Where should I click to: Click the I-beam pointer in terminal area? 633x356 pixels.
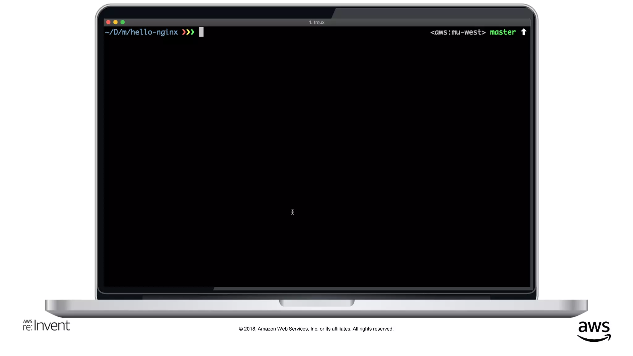coord(292,212)
